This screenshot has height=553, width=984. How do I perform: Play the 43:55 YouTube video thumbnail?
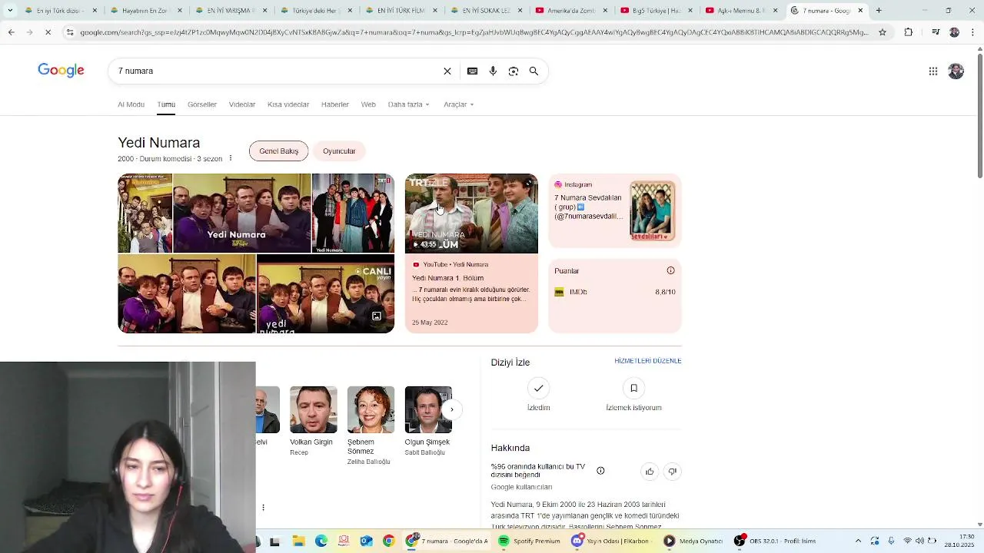(471, 214)
